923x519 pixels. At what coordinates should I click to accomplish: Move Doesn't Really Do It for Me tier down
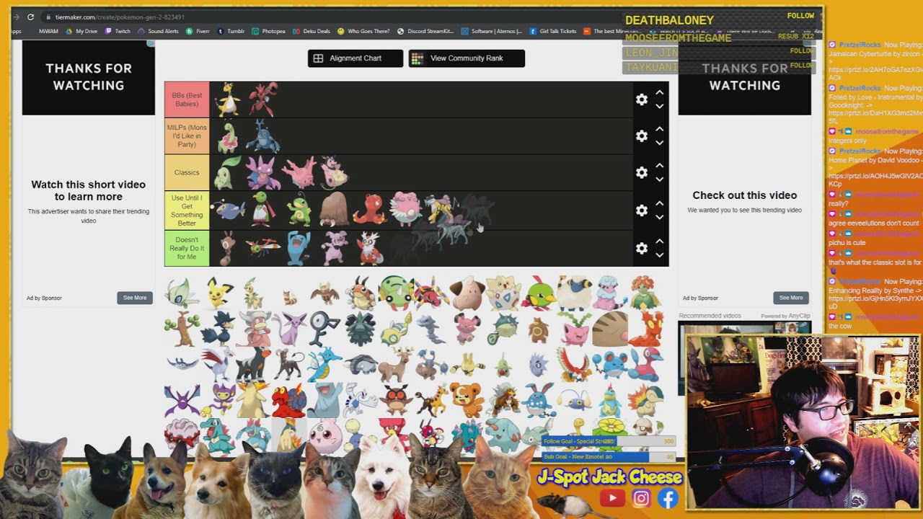pyautogui.click(x=659, y=255)
